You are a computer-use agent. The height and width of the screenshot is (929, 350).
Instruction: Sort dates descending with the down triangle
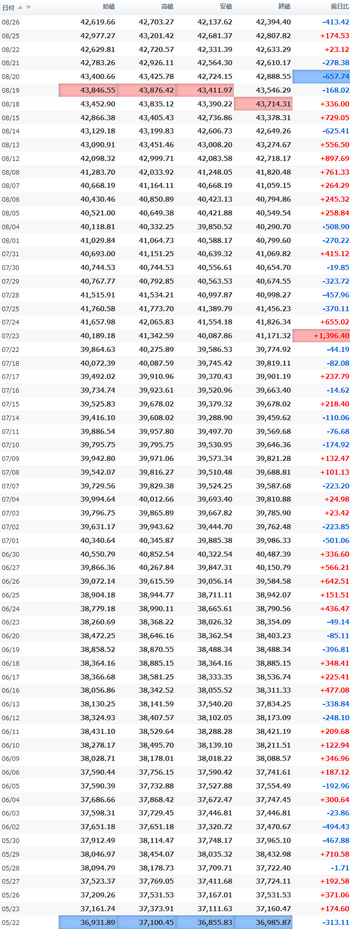pos(29,7)
